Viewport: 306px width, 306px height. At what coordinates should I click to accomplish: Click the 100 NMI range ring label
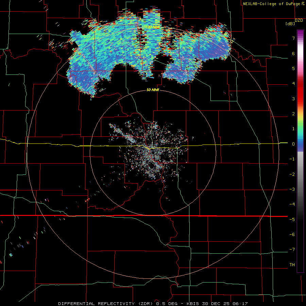coord(153,27)
